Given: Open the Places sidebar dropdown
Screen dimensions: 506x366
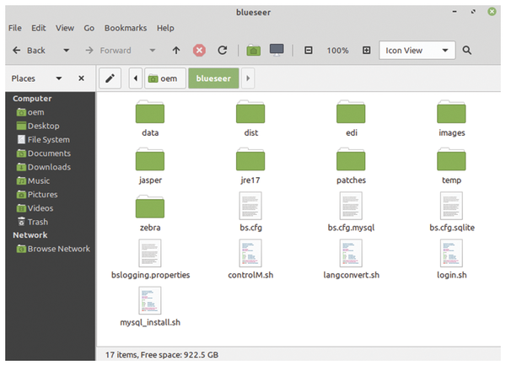Looking at the screenshot, I should [x=59, y=78].
